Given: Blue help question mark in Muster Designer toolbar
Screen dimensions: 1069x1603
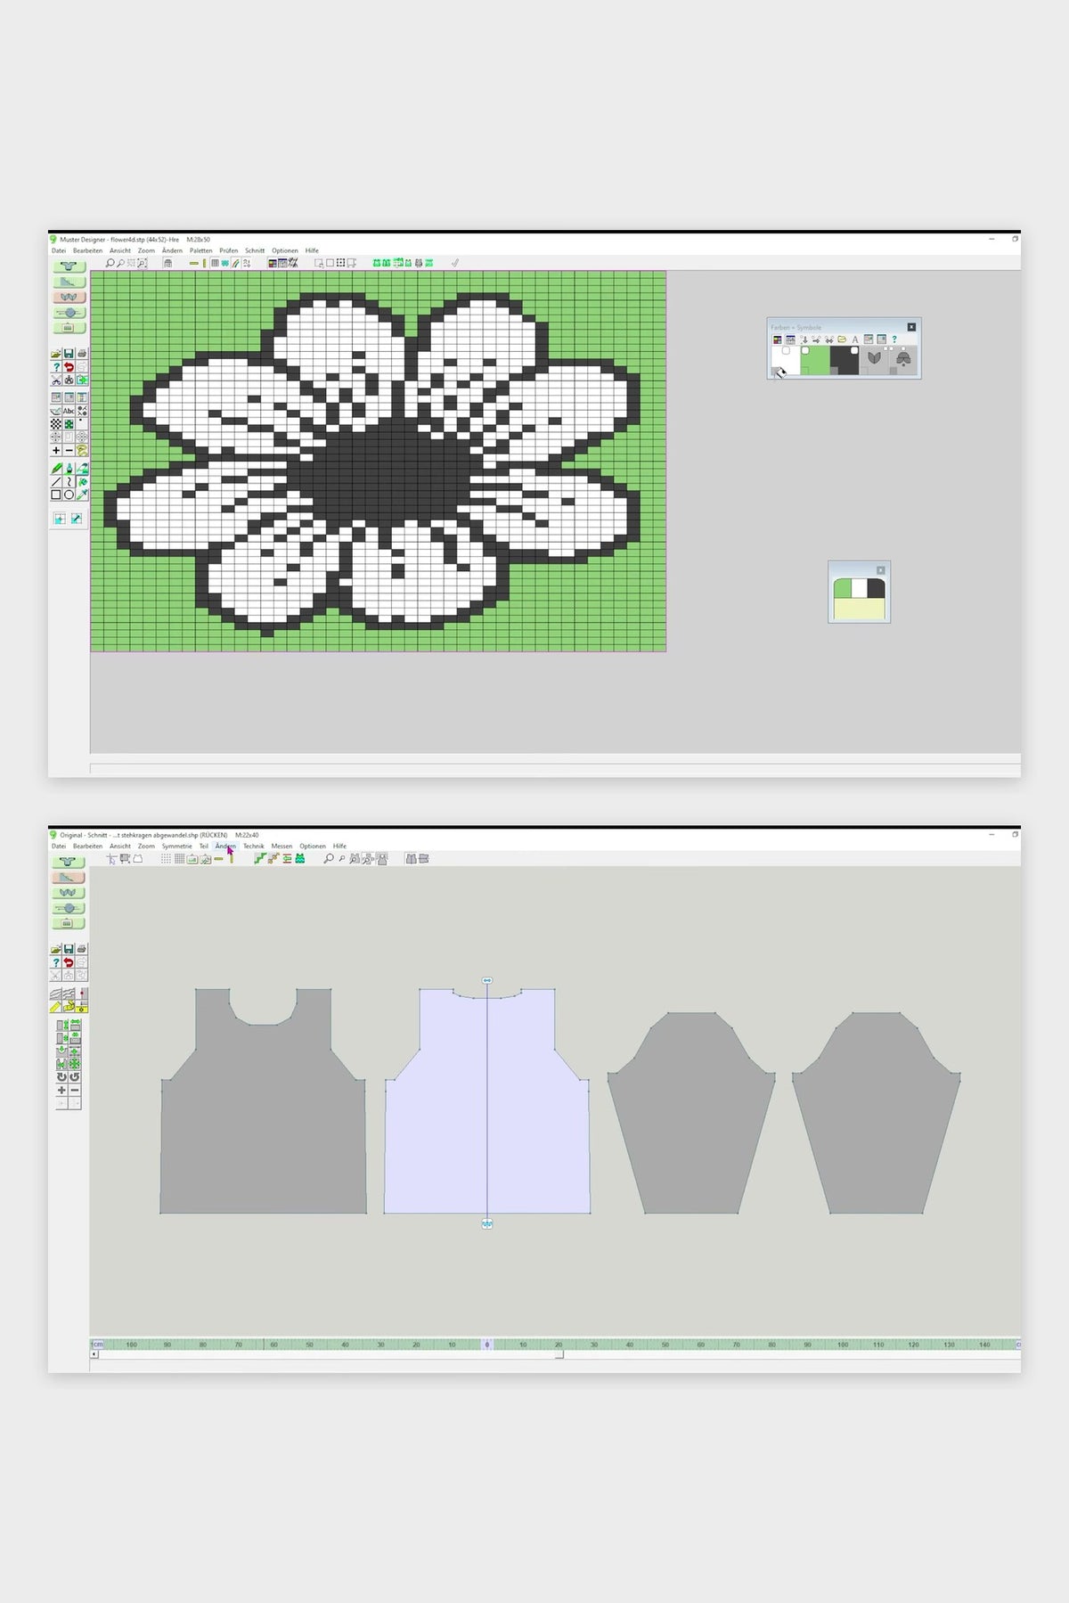Looking at the screenshot, I should [56, 367].
